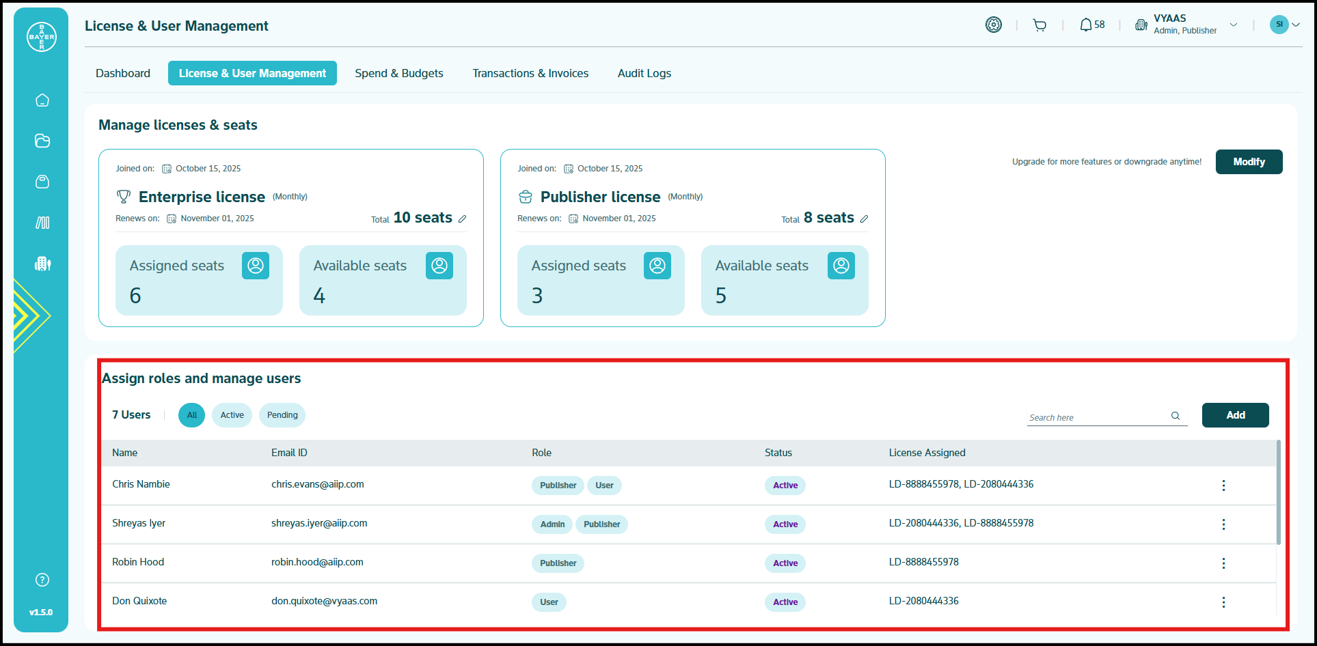Go to the Audit Logs tab
The height and width of the screenshot is (646, 1317).
coord(644,73)
